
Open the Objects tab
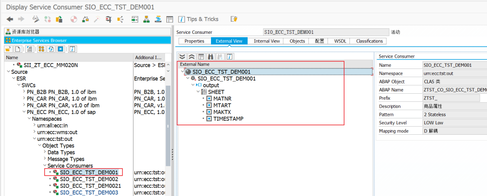pos(297,41)
